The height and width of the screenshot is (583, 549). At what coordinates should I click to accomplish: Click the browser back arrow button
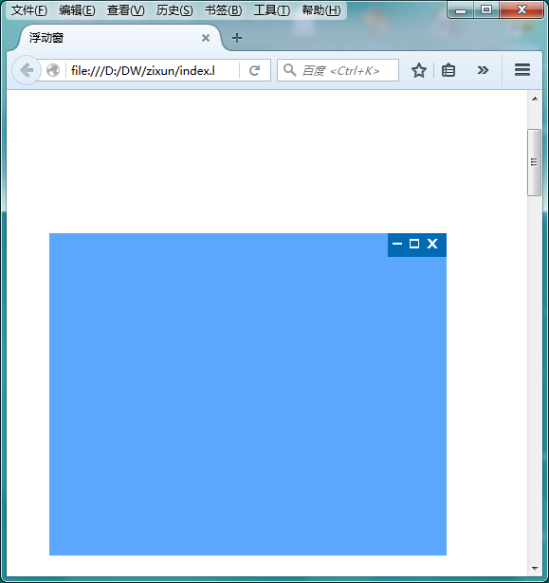click(x=27, y=70)
